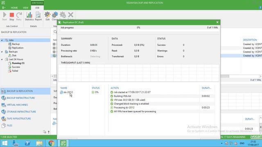Open the Failed node

15,71
